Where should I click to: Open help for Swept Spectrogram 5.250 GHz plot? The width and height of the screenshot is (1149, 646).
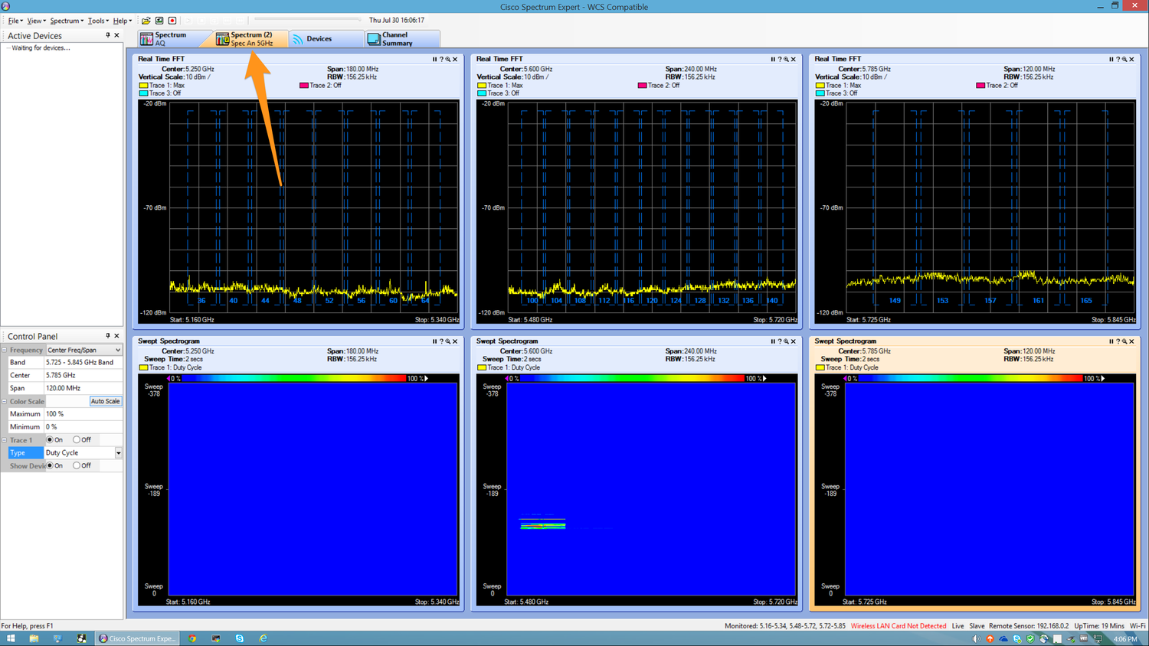pos(441,341)
